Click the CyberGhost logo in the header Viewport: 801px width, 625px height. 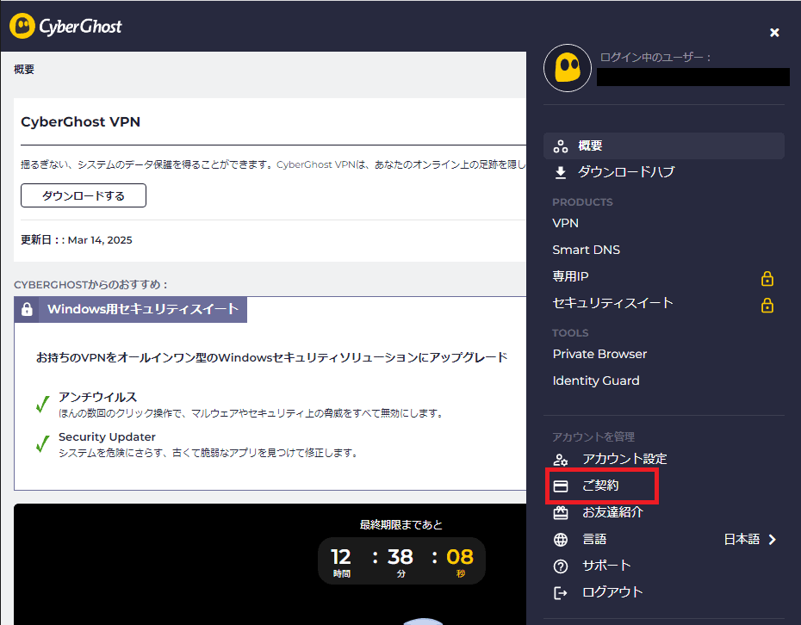tap(66, 26)
